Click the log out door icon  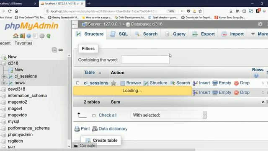click(22, 36)
